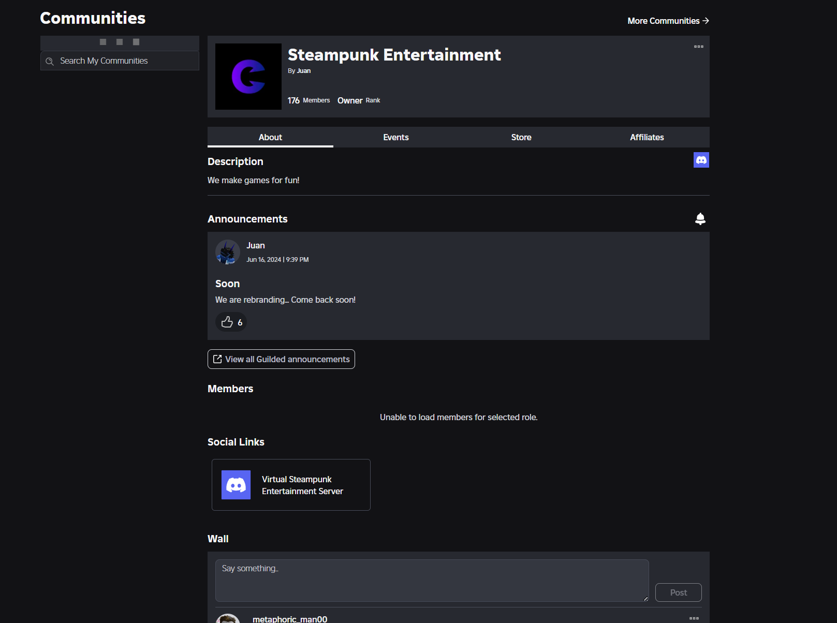Switch to the Events tab
837x623 pixels.
pos(395,137)
